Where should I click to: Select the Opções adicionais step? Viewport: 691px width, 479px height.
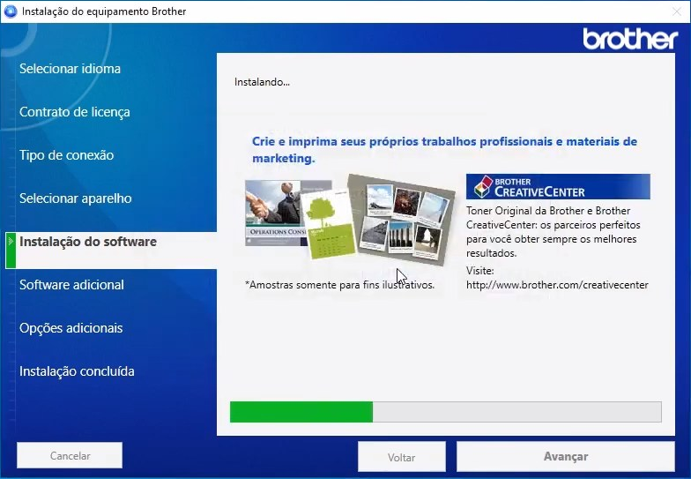71,328
